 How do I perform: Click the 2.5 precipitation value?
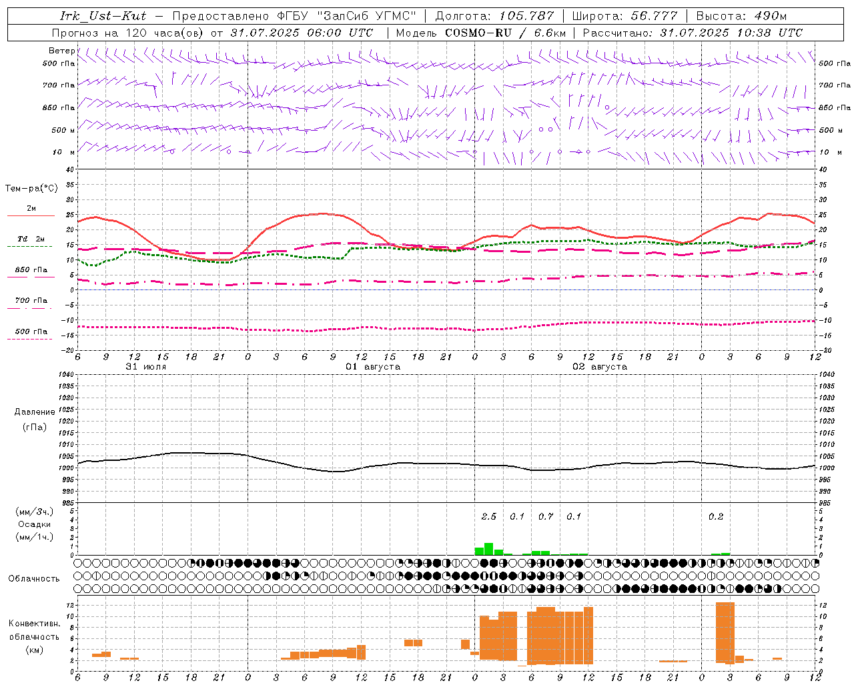(489, 516)
